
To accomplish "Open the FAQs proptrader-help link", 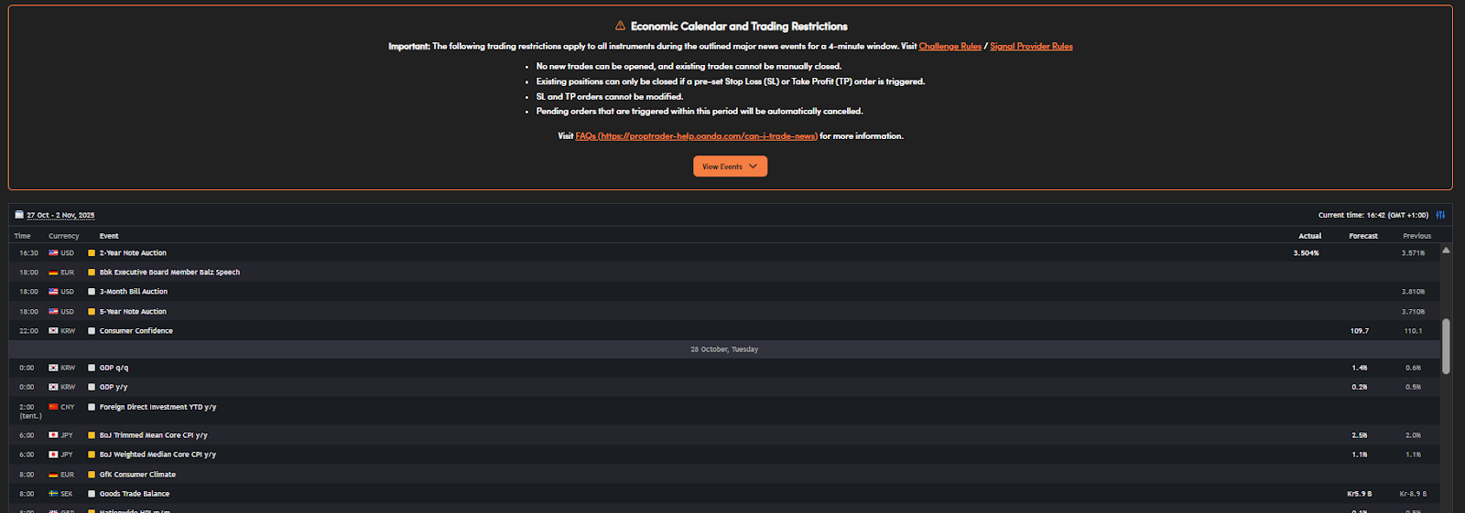I will click(x=696, y=136).
